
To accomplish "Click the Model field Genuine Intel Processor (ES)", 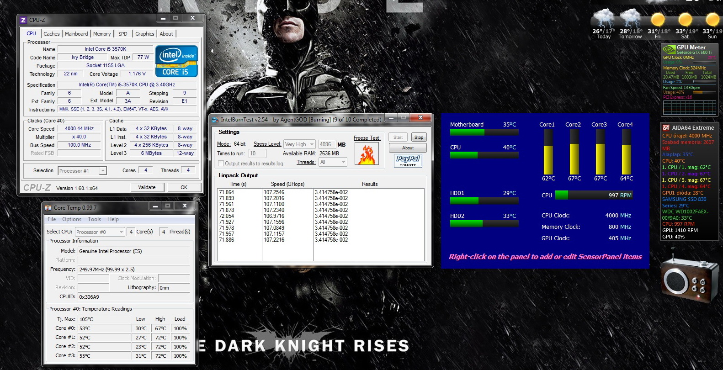I will [133, 251].
